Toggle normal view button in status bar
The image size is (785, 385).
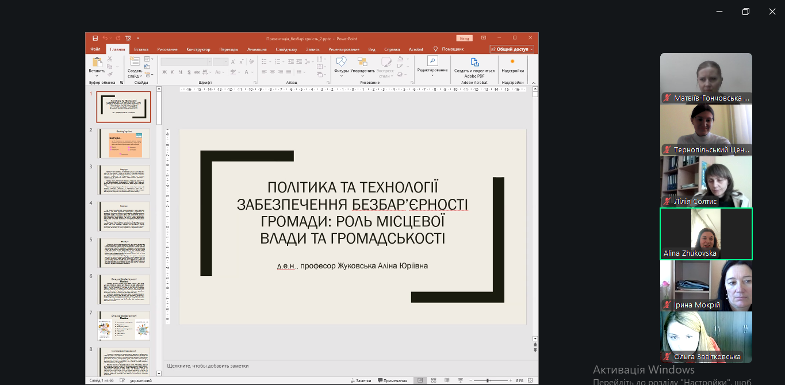click(420, 380)
